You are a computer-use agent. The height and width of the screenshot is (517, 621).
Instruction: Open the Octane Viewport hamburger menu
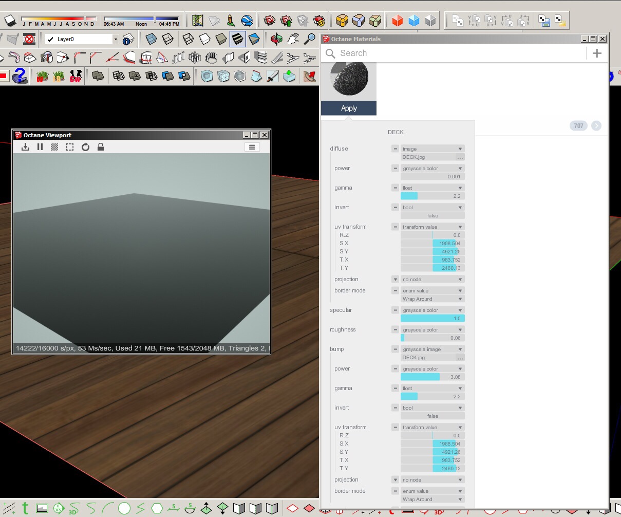click(252, 147)
